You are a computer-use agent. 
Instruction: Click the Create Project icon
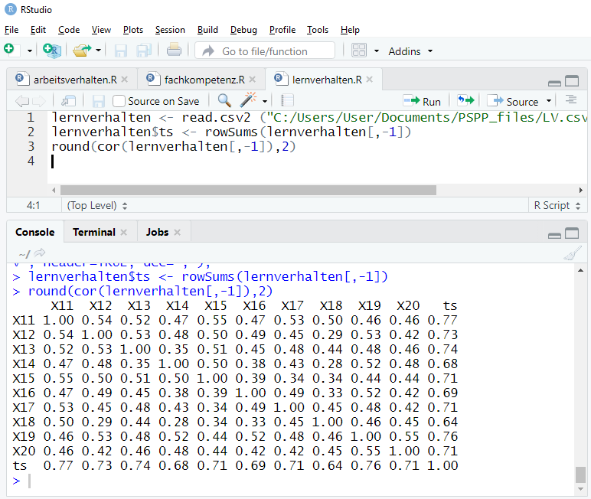[x=51, y=51]
